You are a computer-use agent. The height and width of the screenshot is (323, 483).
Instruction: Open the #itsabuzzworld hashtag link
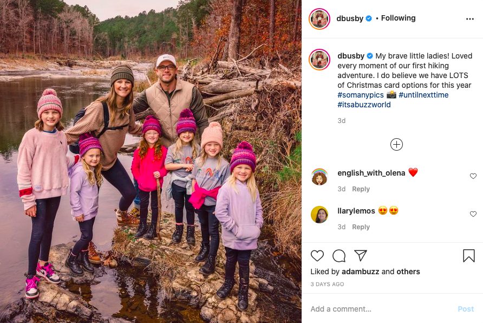[364, 105]
